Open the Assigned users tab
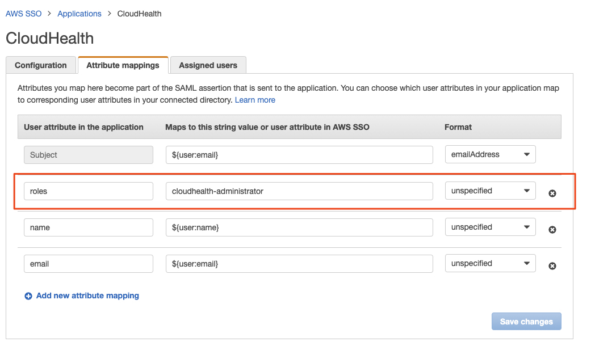616x342 pixels. 208,65
